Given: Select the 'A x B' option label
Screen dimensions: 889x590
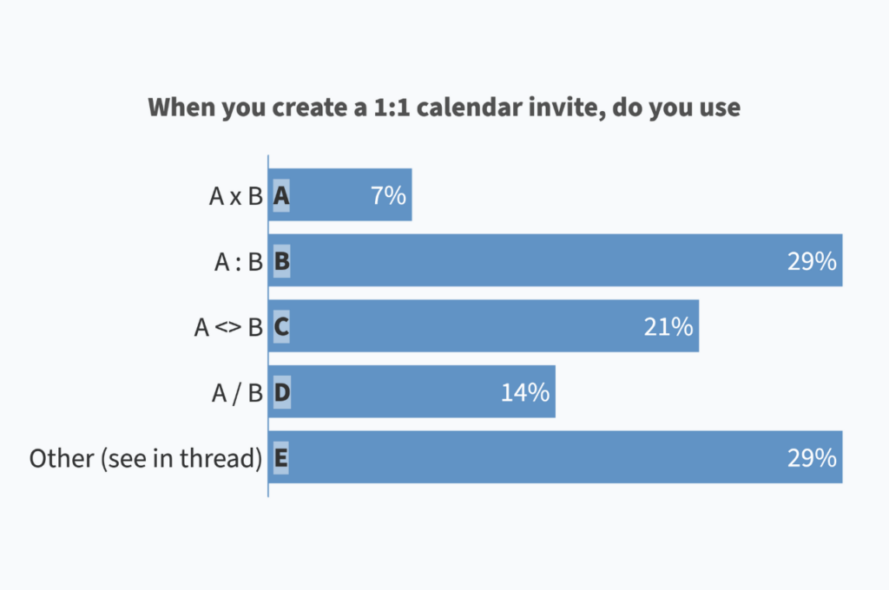Looking at the screenshot, I should (236, 196).
